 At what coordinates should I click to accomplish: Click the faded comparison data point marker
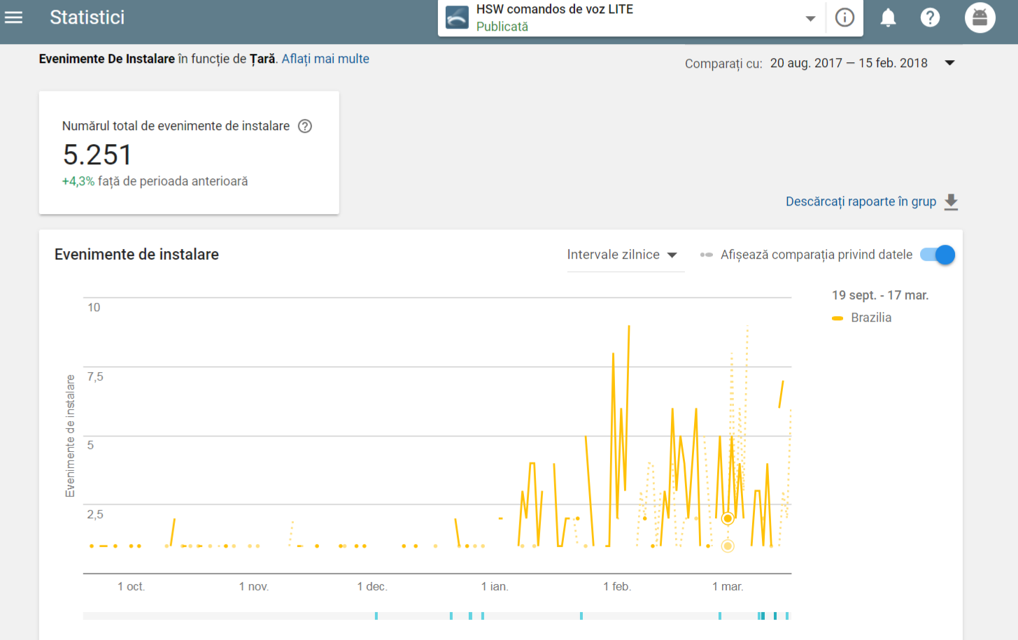pos(728,546)
